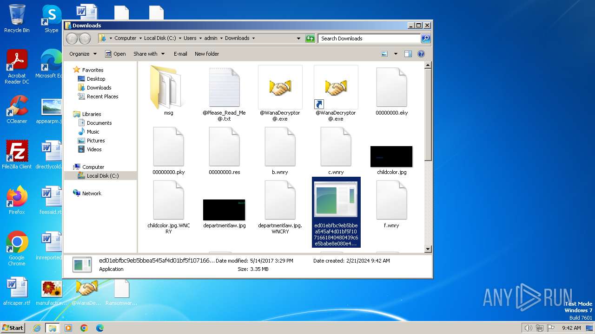Open the dropdown arrow after Downloads breadcrumb

coord(253,39)
